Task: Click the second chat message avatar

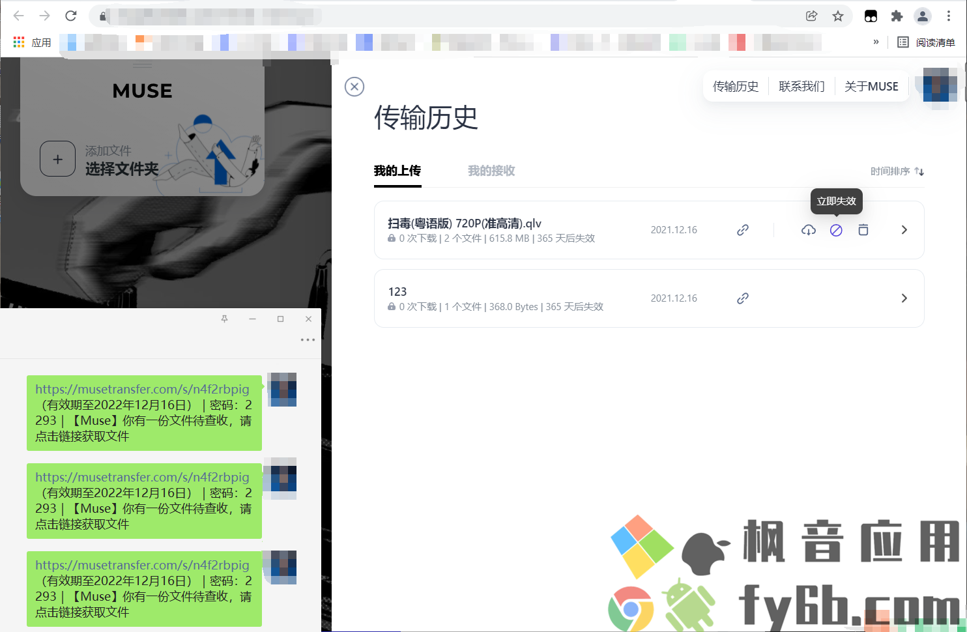Action: (x=283, y=478)
